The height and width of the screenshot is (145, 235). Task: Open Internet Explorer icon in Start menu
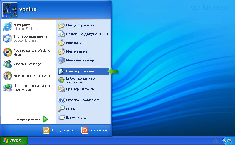coord(7,27)
